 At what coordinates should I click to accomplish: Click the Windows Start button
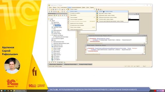[2, 91]
